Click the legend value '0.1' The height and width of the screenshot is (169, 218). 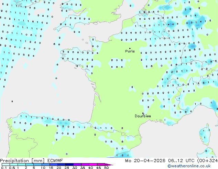point(4,168)
